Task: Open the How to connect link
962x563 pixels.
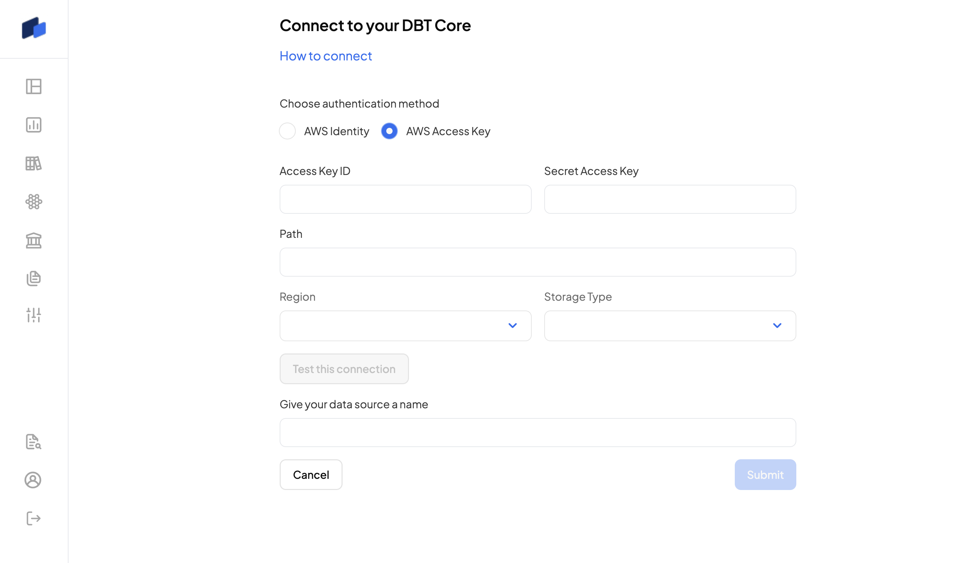Action: pos(326,56)
